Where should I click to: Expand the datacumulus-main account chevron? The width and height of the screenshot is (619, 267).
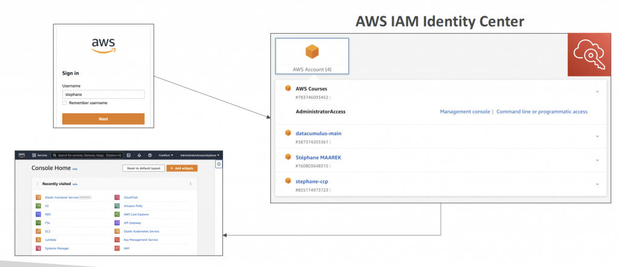pos(597,136)
